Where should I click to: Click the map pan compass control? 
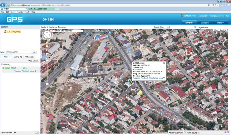47,35
